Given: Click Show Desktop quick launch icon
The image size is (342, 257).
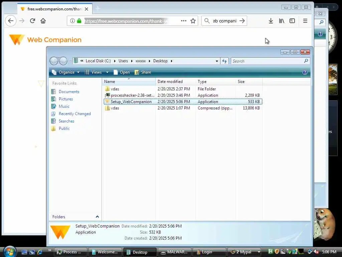Looking at the screenshot, I should (24, 252).
